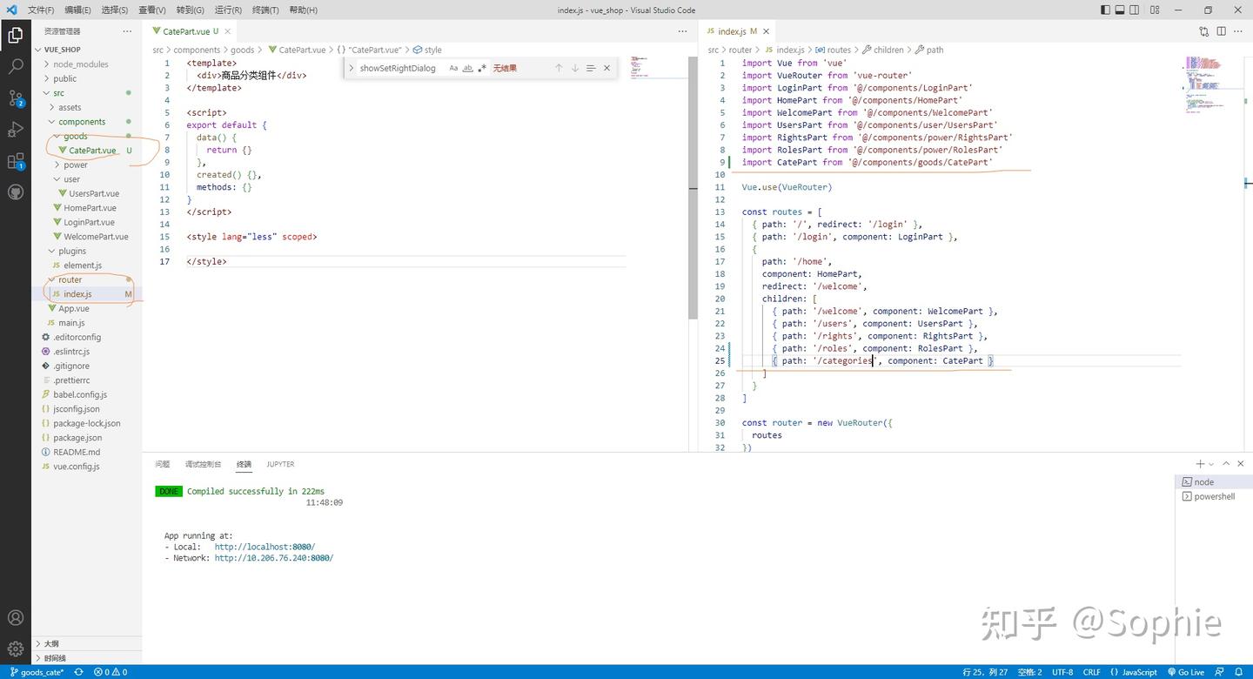Open the Run and Debug view
The image size is (1253, 679).
click(x=16, y=130)
